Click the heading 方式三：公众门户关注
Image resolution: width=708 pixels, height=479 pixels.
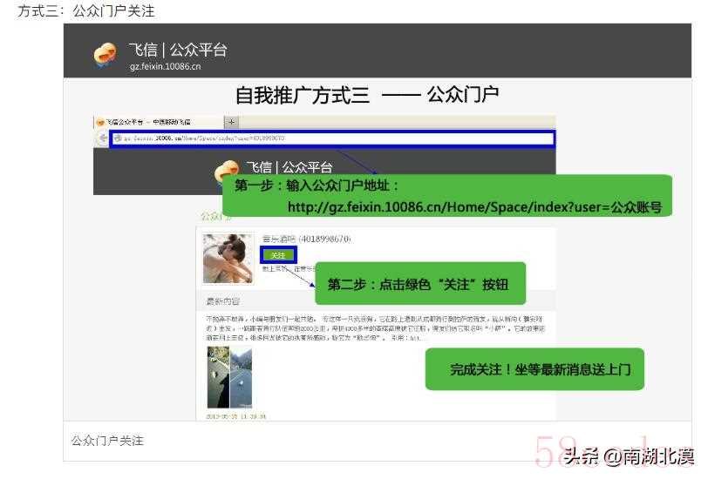pos(86,10)
